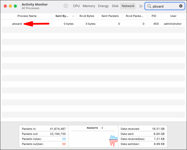Sort by the Rcvd Bytes column
Screen dimensions: 187x150
[87, 16]
